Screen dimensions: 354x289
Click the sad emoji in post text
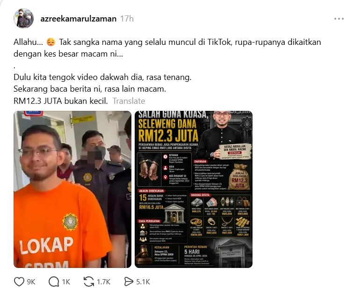pos(51,42)
